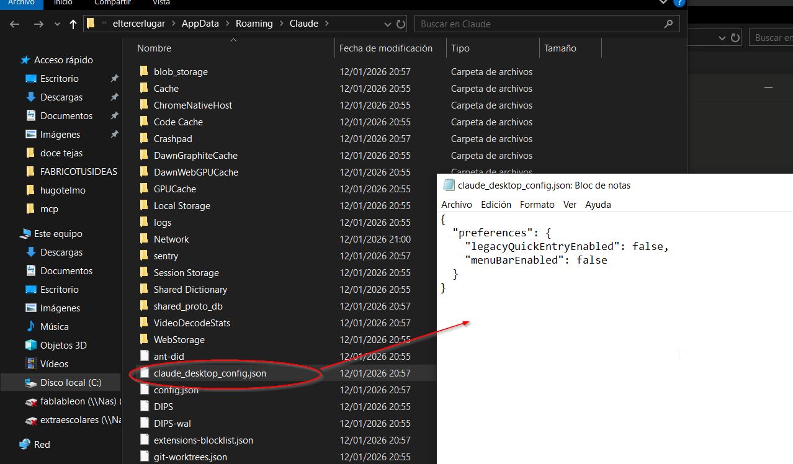
Task: Refresh the Claude folder view
Action: (401, 24)
